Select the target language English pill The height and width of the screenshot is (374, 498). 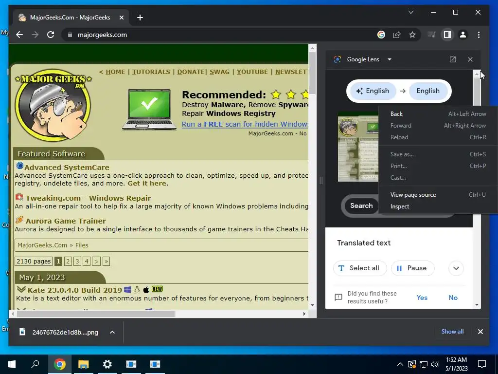coord(428,91)
